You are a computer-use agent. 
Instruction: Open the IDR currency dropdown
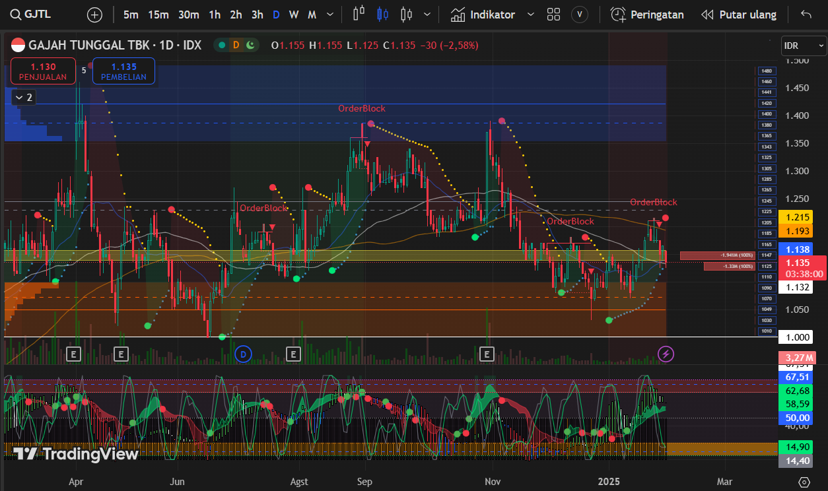pos(803,46)
